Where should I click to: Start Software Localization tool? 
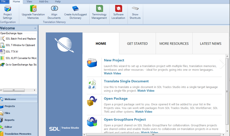118,12
